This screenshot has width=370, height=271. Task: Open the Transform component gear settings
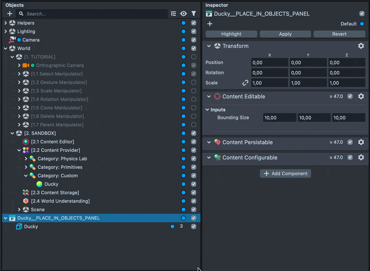361,46
